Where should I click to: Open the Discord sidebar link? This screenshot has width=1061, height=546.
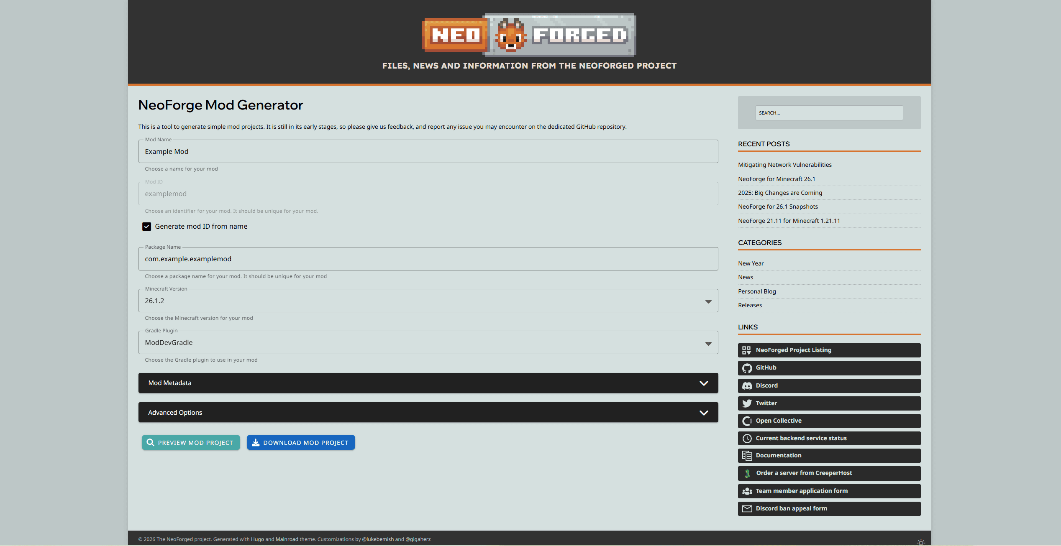point(829,386)
